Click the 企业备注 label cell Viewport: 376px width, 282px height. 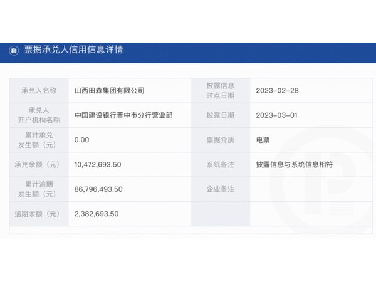(220, 189)
